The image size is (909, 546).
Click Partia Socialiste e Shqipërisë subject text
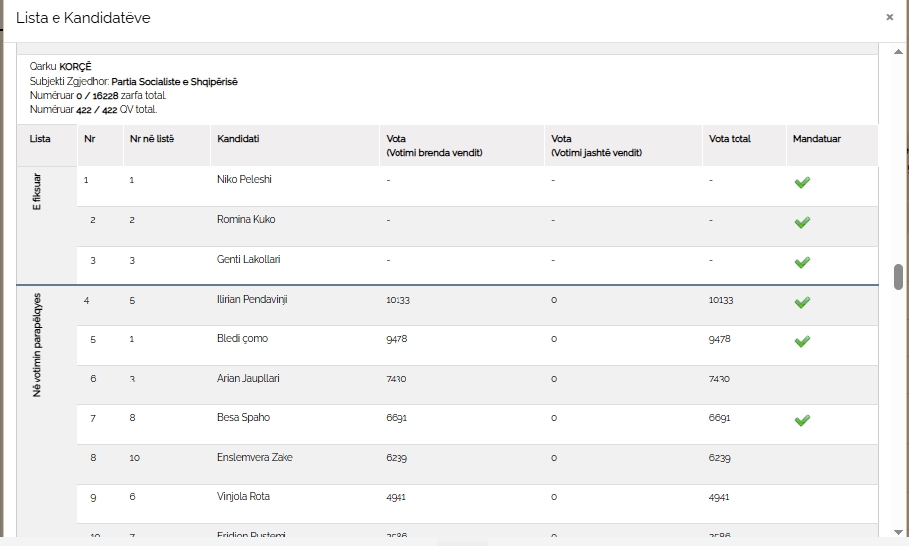tap(174, 81)
